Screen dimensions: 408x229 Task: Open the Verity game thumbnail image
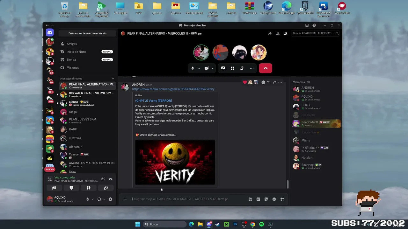pos(175,162)
